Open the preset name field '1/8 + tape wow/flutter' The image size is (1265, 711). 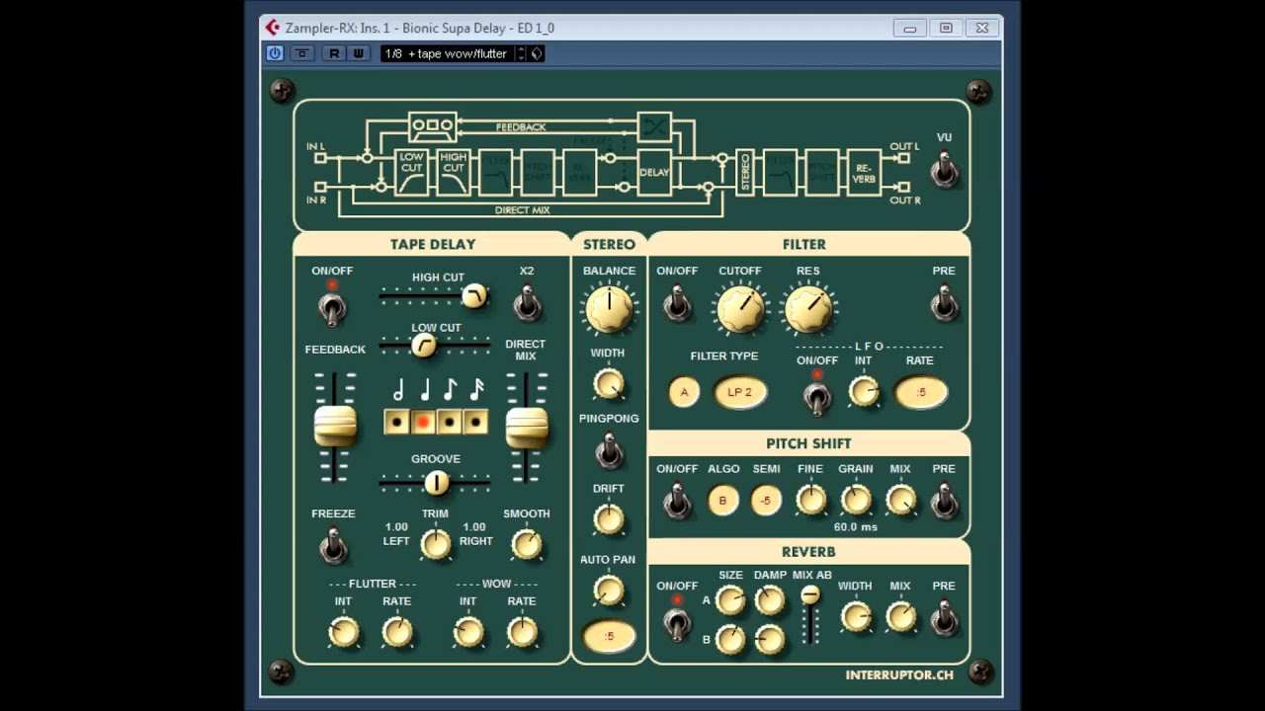pos(447,53)
